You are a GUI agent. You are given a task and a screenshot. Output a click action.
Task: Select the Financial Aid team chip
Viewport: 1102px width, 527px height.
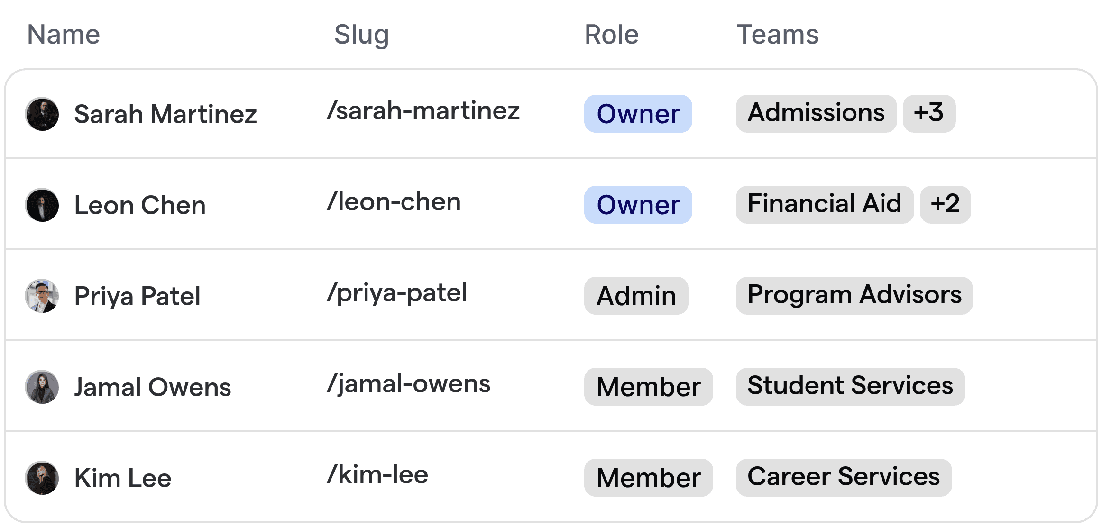[x=824, y=205]
